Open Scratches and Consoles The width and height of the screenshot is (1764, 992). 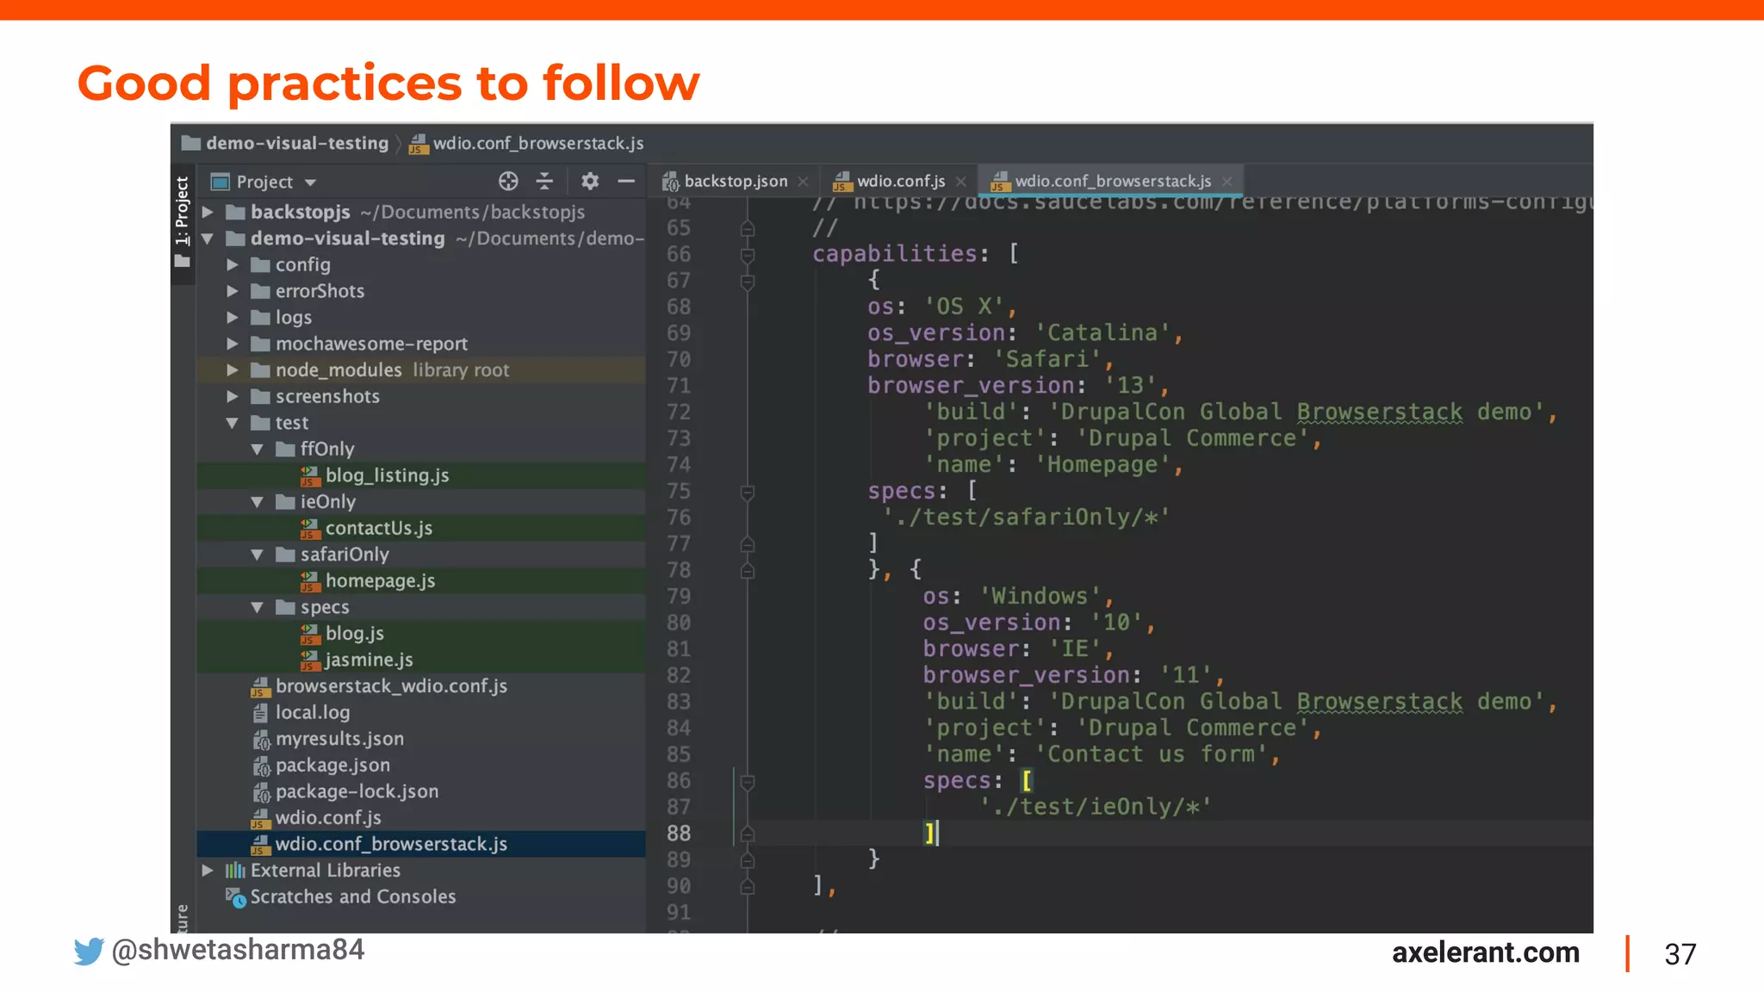pos(352,896)
